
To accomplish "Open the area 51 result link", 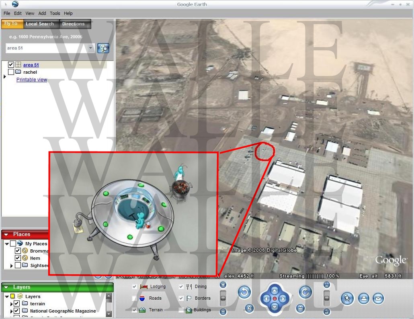I will coord(31,65).
